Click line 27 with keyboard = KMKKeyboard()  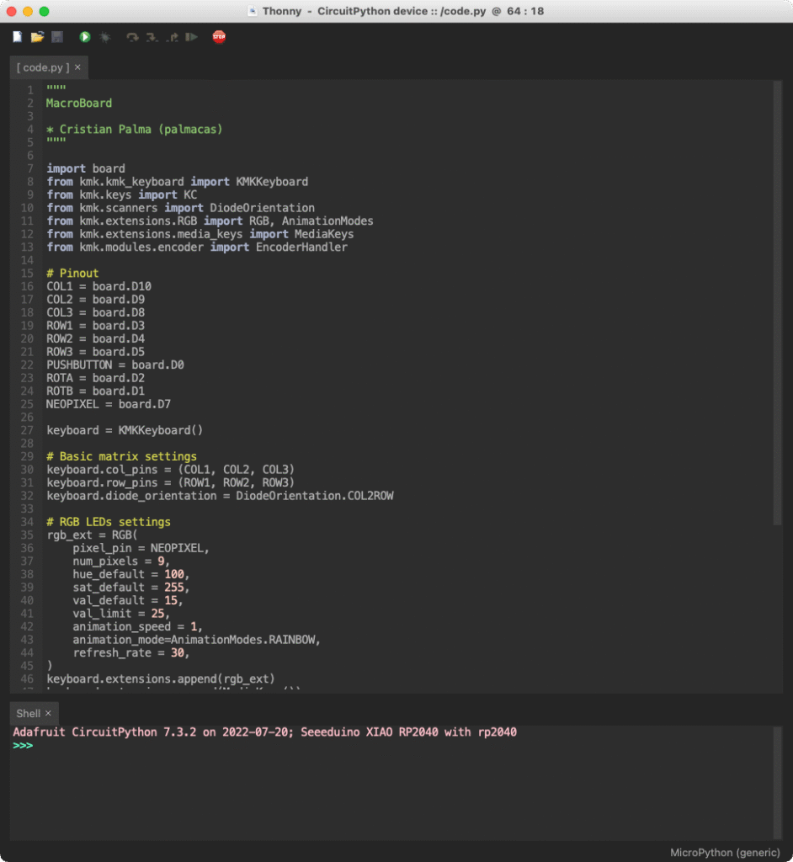125,430
